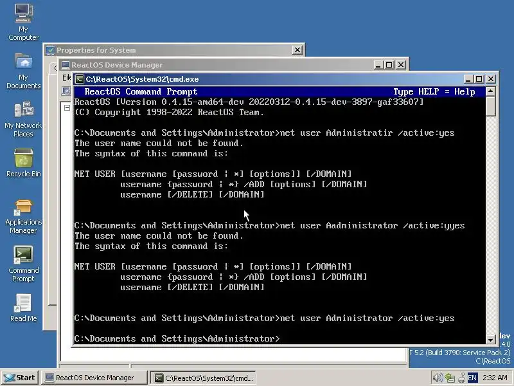Click the ReactOS version line in cmd
The width and height of the screenshot is (514, 386).
249,102
